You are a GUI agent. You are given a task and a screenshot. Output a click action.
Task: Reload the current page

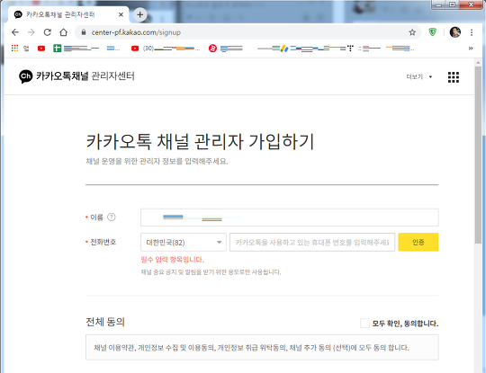coord(47,32)
